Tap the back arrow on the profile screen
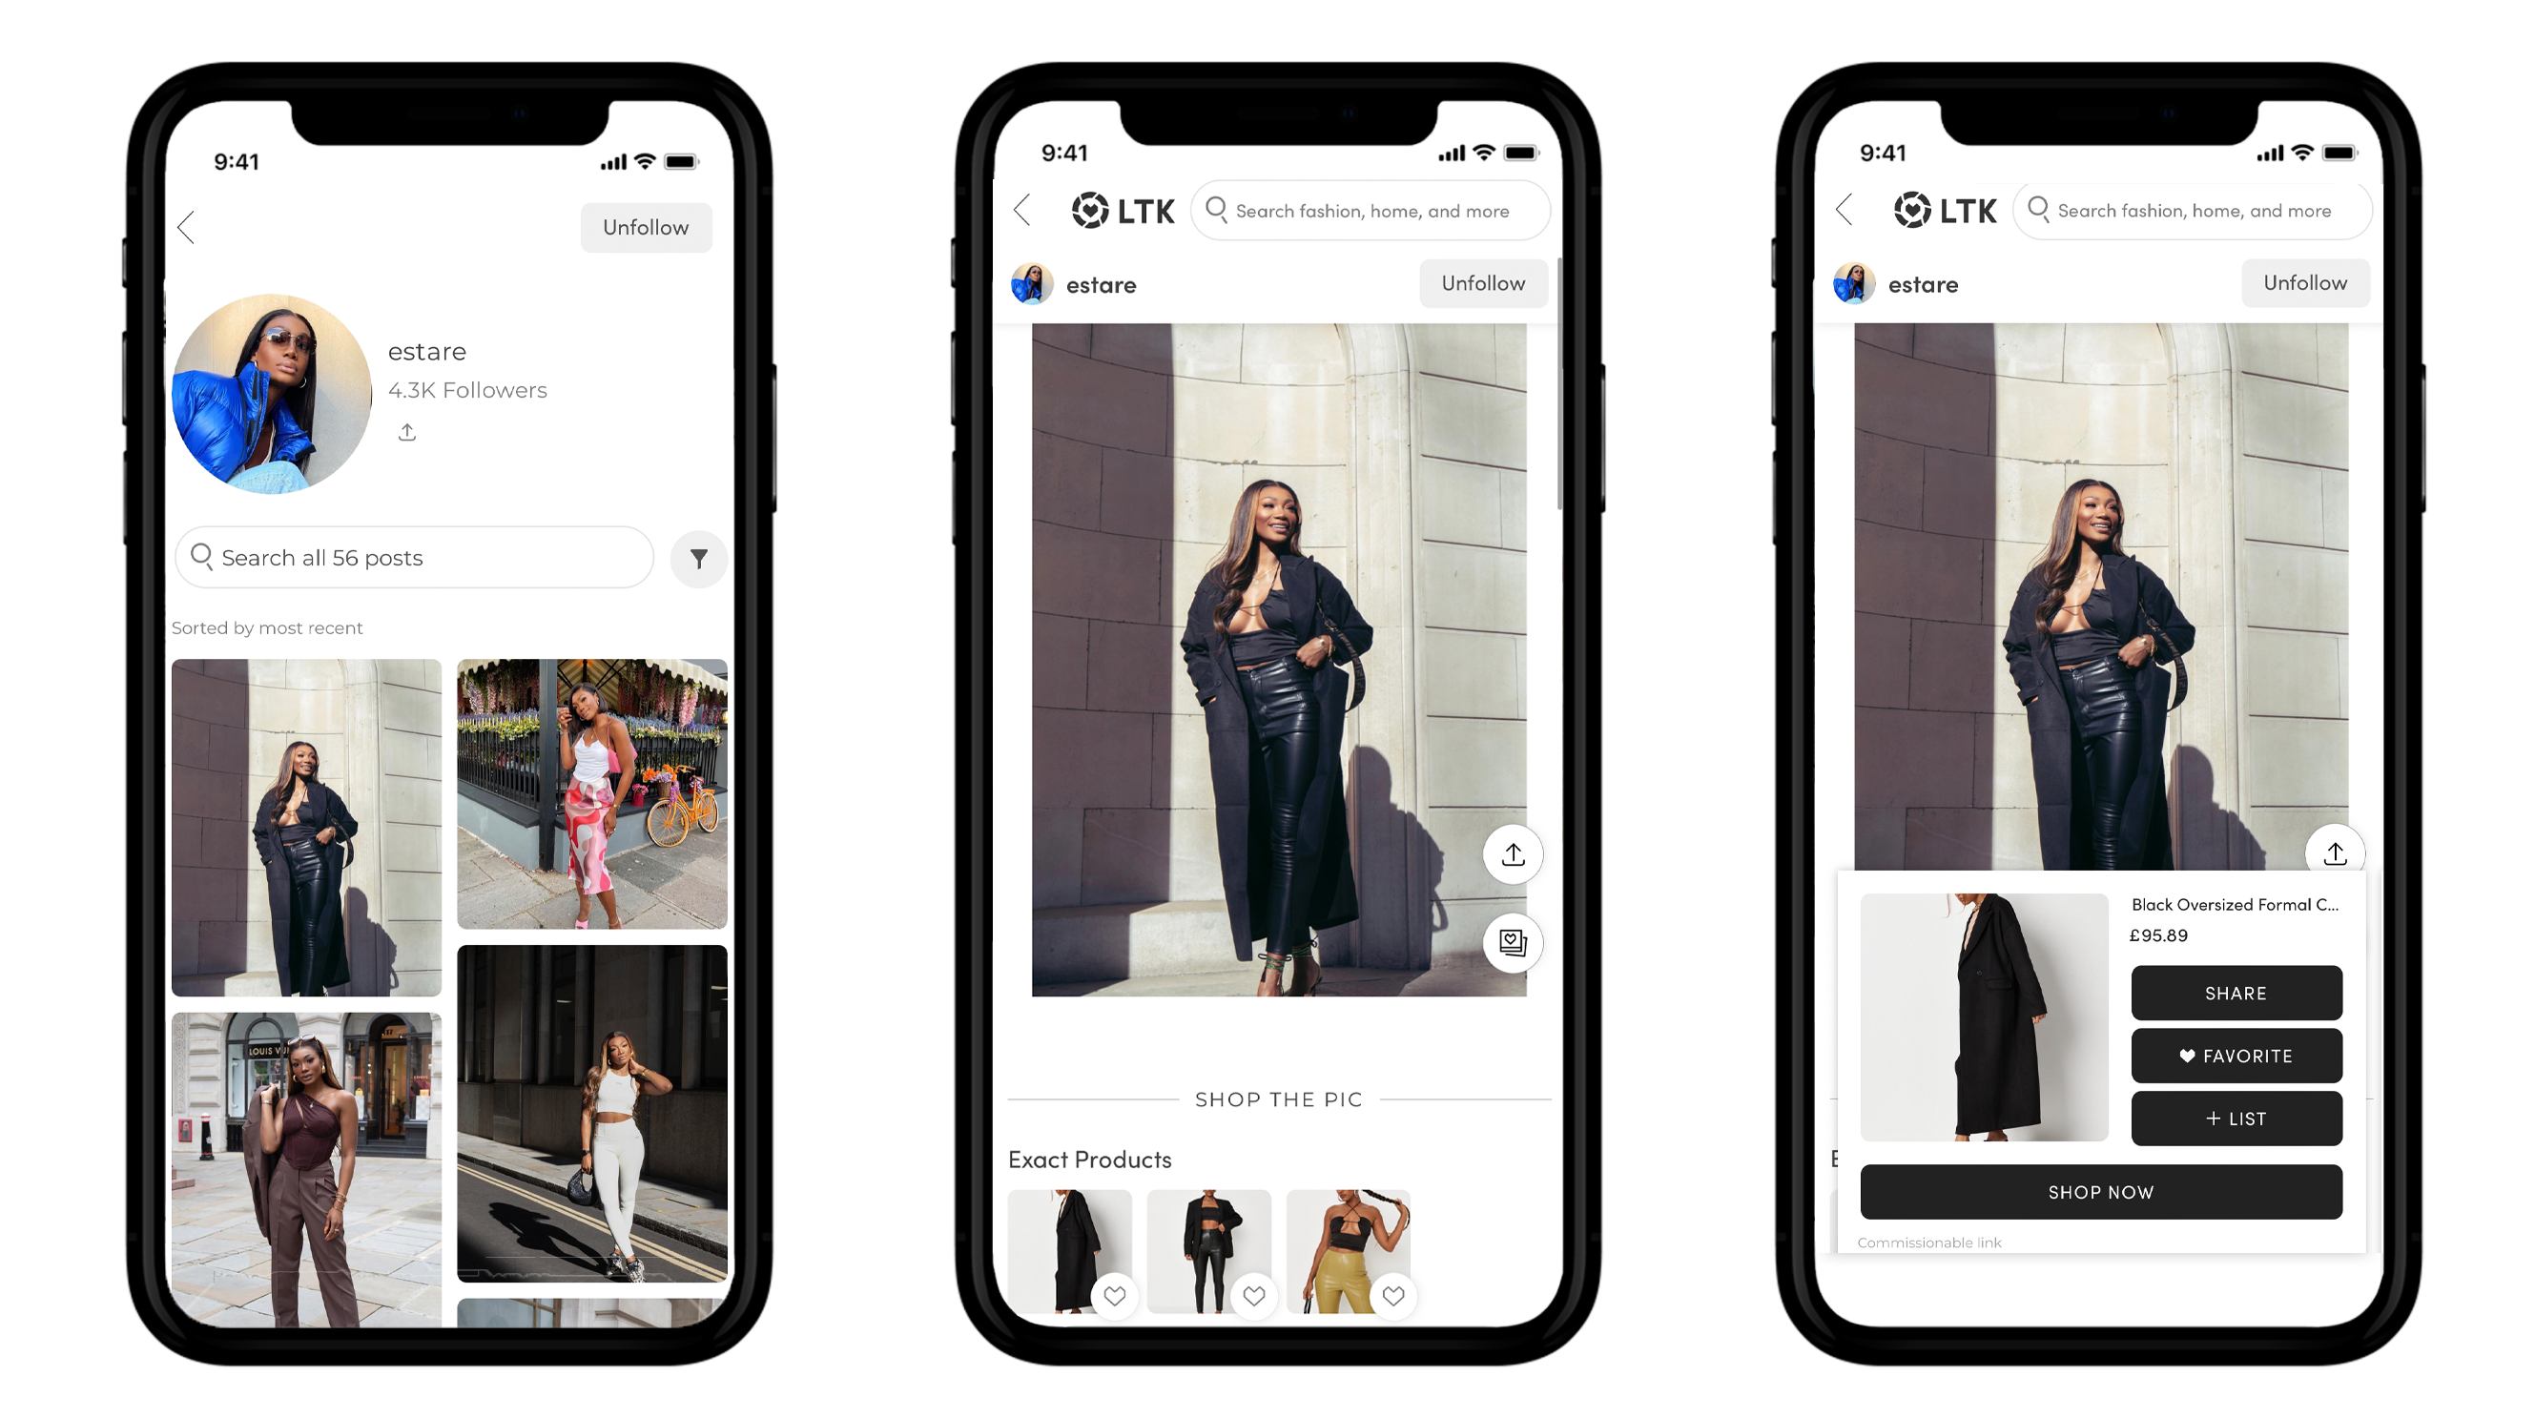 point(188,226)
